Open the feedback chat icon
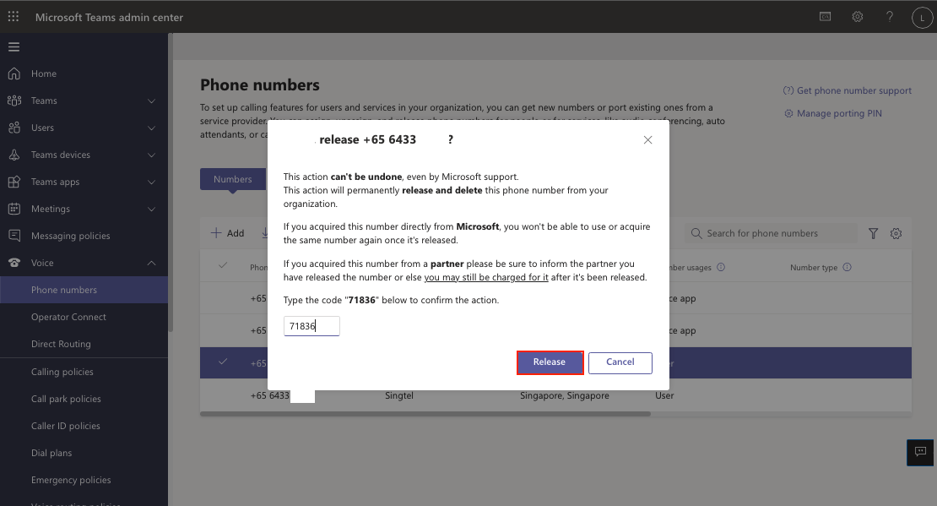 click(919, 452)
